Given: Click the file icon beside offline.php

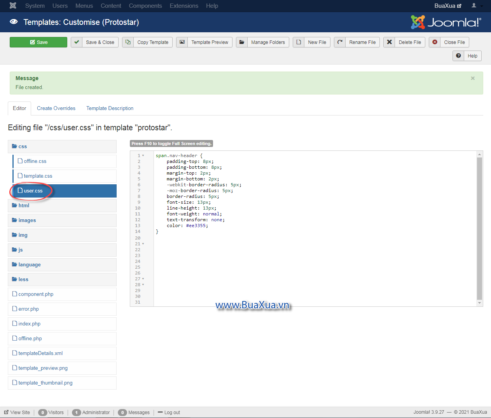Looking at the screenshot, I should pos(15,338).
